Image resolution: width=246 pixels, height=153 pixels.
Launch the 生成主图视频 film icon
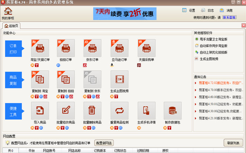pos(119,79)
